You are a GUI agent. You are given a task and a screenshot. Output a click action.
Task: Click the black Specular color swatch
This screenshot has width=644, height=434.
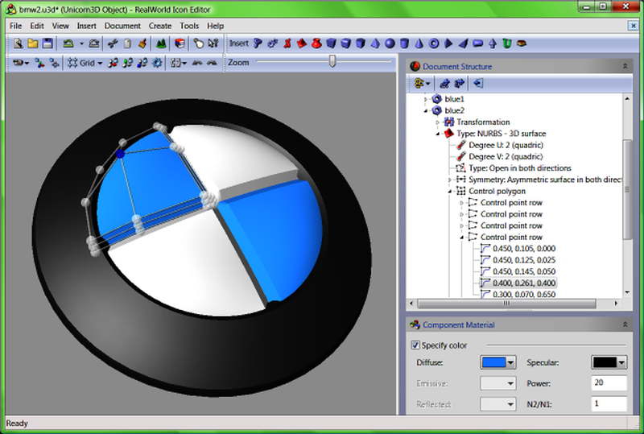click(x=605, y=362)
